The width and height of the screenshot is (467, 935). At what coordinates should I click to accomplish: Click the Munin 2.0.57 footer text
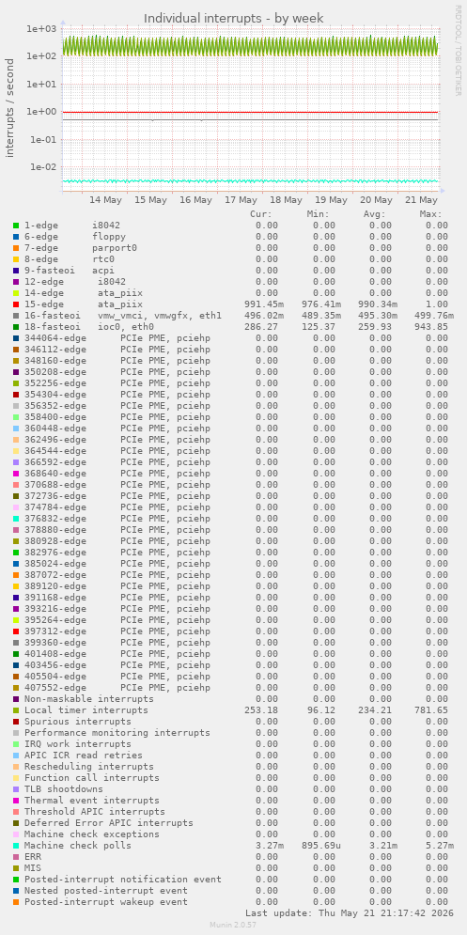pyautogui.click(x=233, y=925)
